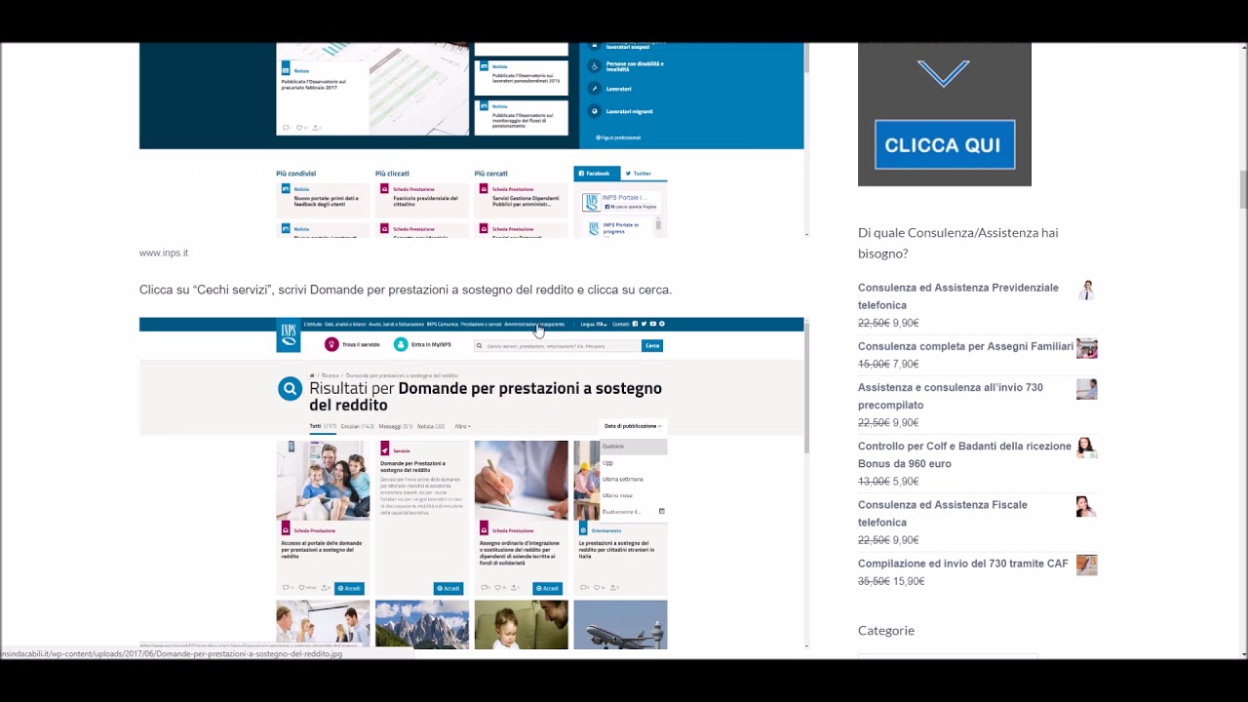Click the downward chevron icon above CLICCA QUI
Viewport: 1248px width, 702px height.
[x=944, y=73]
